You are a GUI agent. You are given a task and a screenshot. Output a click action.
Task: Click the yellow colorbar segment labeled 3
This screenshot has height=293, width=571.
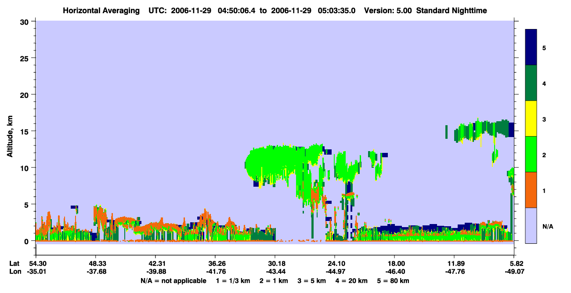531,119
